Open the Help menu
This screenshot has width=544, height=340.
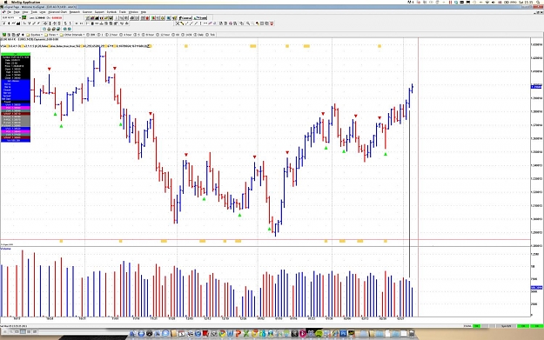[144, 12]
